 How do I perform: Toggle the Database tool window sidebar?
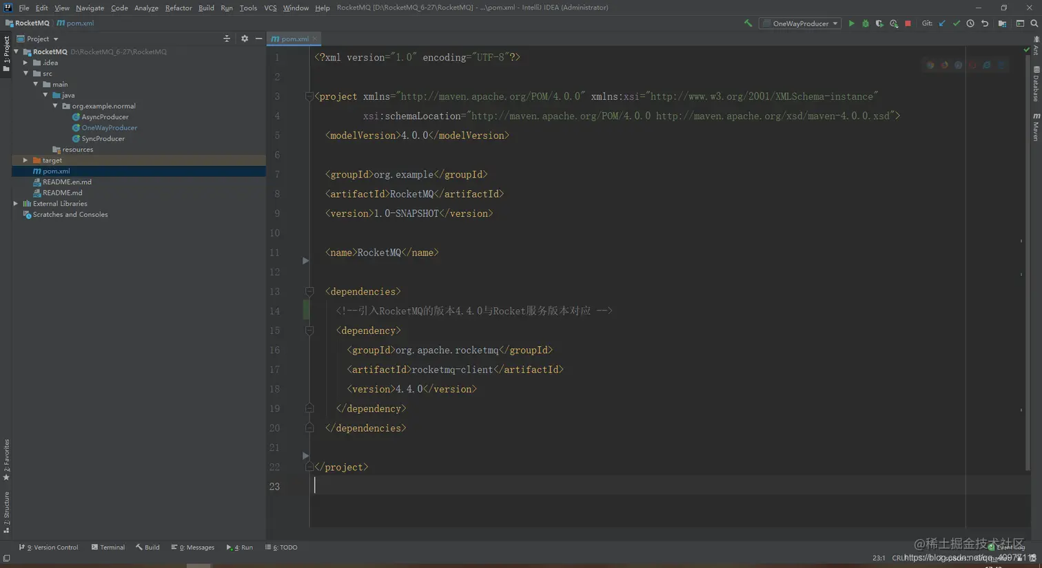(1036, 84)
